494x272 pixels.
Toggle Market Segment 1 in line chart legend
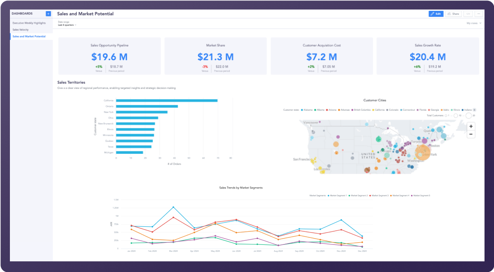click(337, 195)
